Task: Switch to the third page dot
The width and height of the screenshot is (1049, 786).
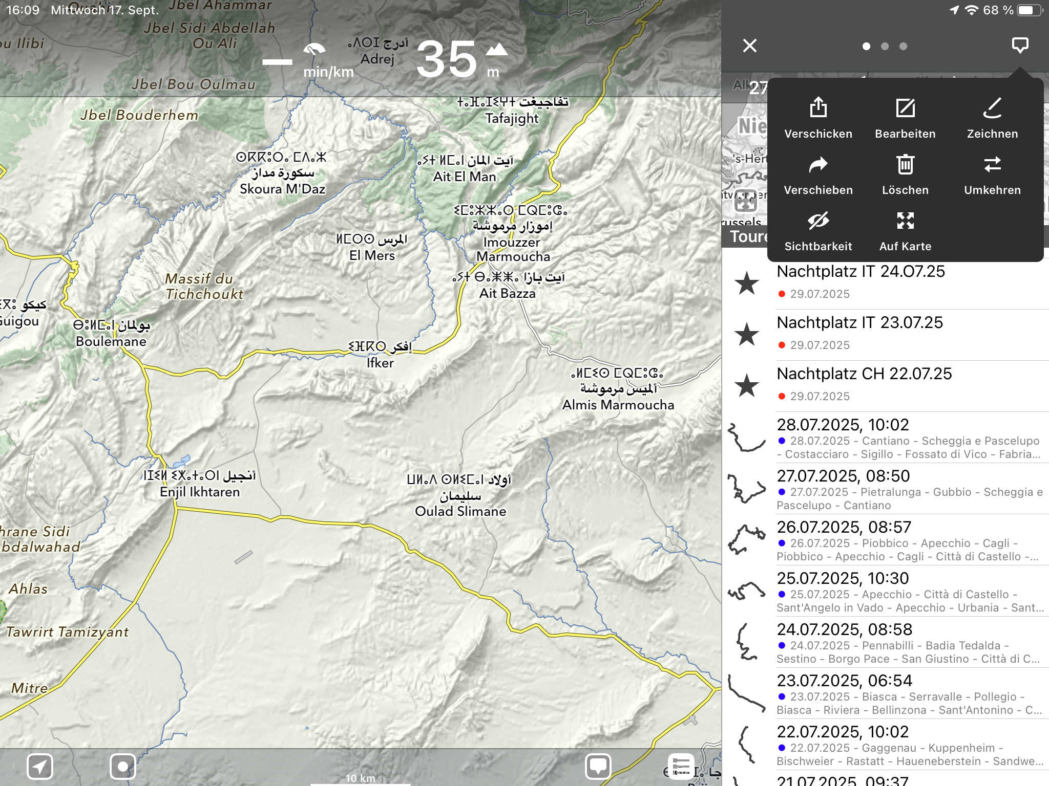Action: [903, 46]
